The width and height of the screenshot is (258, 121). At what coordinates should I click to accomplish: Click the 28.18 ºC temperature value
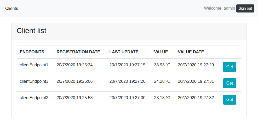pyautogui.click(x=162, y=98)
